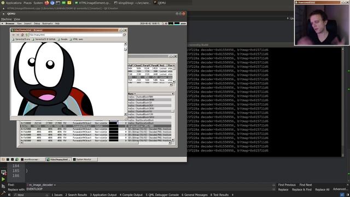Open the Inspect menu in SerenityOS menubar
Image resolution: width=350 pixels, height=197 pixels.
(x=28, y=24)
